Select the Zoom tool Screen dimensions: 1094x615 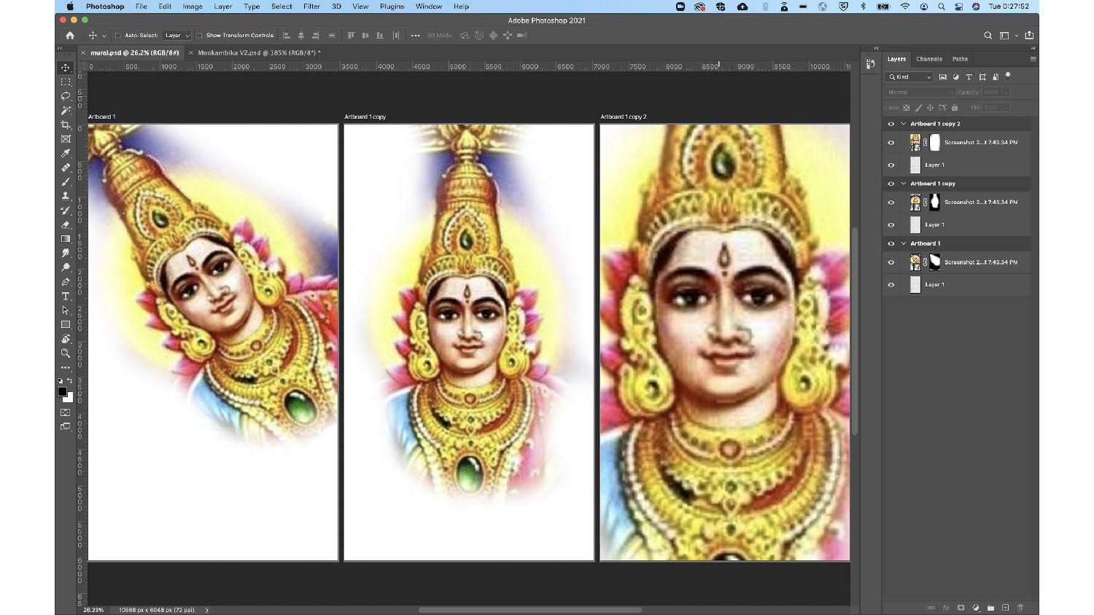(66, 353)
